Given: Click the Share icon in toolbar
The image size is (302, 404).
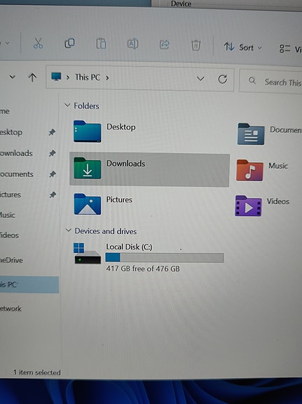Looking at the screenshot, I should tap(164, 44).
